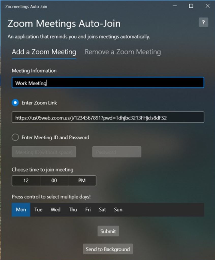Toggle Mon in the day selector
The image size is (215, 260).
(x=21, y=209)
